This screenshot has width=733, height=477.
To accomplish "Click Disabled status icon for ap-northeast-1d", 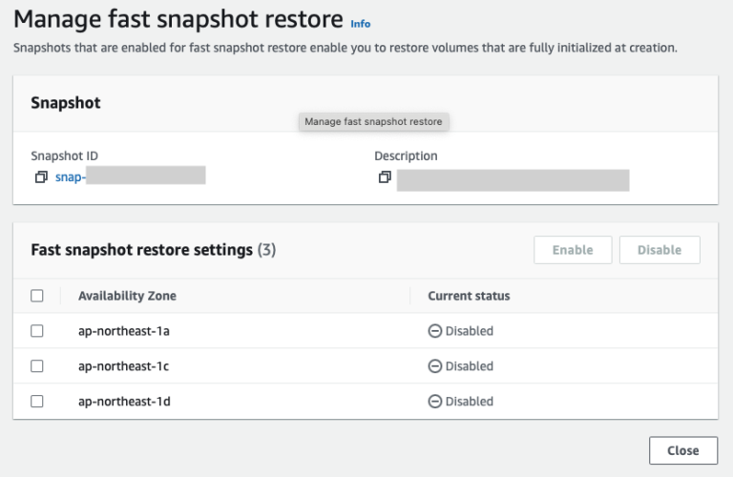I will (x=435, y=402).
